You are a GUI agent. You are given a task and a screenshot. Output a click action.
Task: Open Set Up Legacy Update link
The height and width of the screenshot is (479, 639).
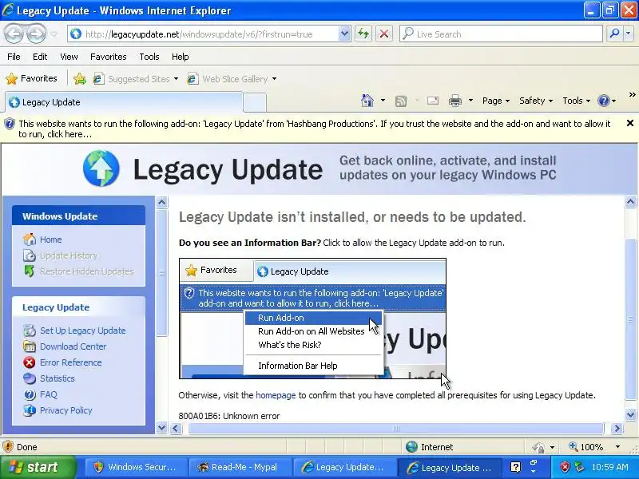click(x=83, y=331)
